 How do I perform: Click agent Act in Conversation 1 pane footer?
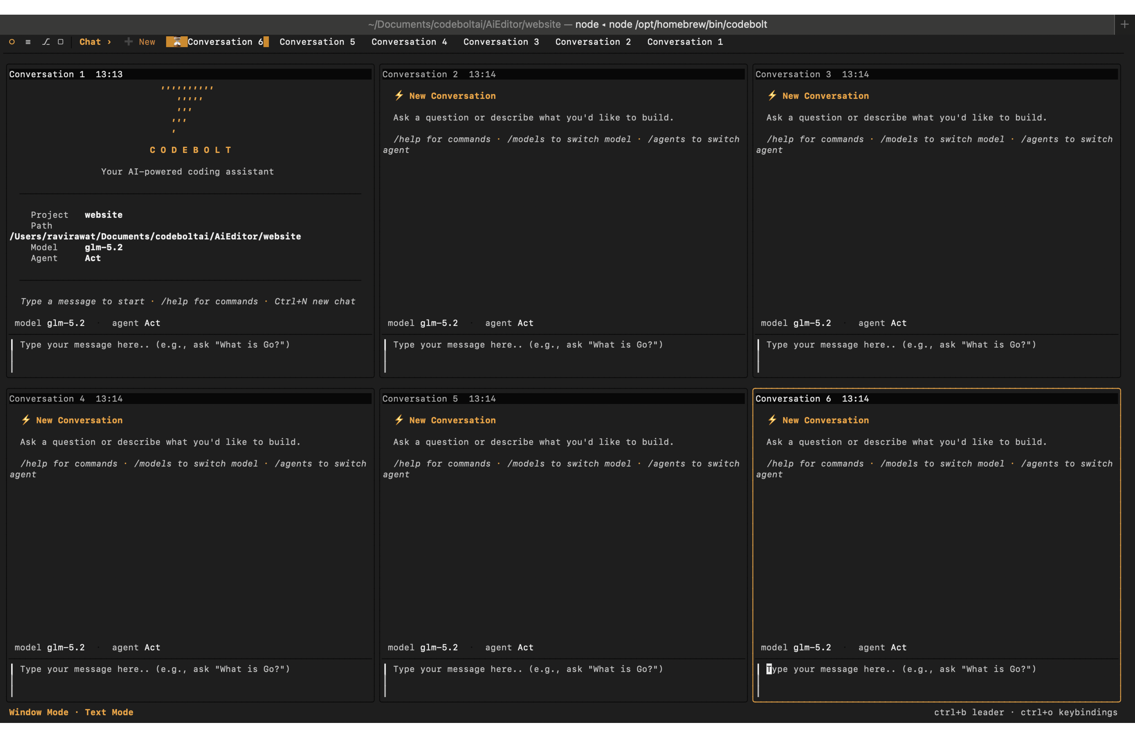pyautogui.click(x=136, y=323)
